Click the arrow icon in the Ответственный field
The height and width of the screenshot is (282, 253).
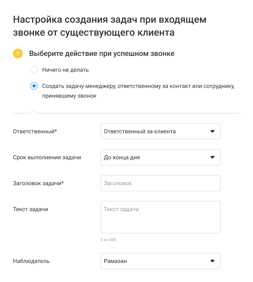point(212,131)
